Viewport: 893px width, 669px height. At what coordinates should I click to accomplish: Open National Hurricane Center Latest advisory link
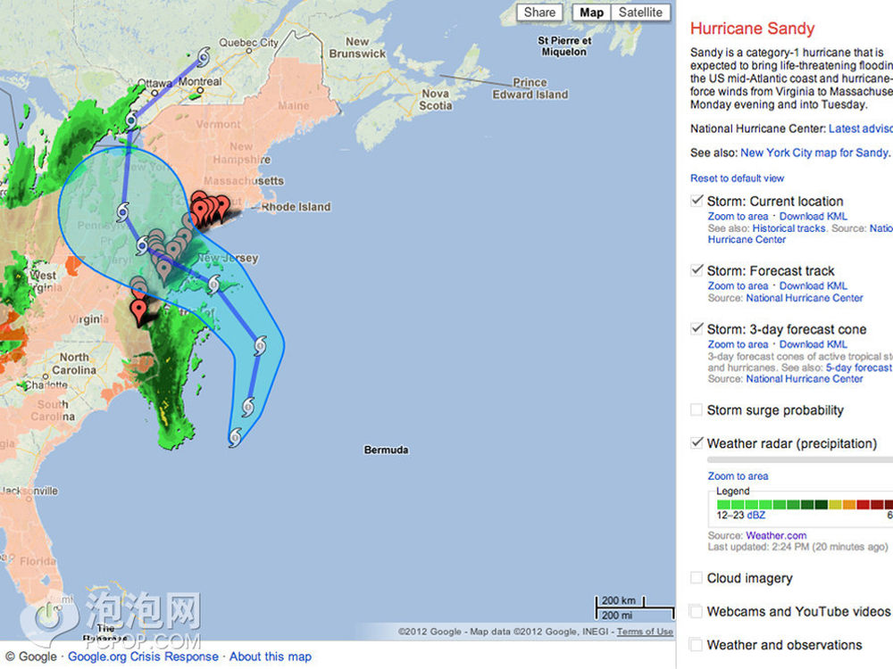(861, 128)
